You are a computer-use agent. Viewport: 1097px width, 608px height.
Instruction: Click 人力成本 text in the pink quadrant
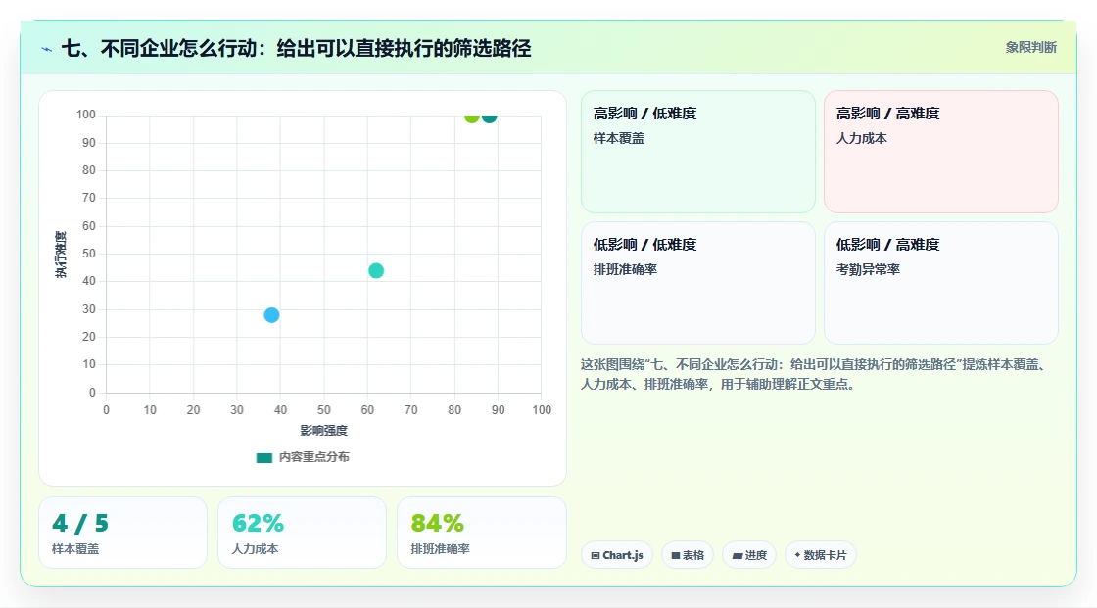861,138
